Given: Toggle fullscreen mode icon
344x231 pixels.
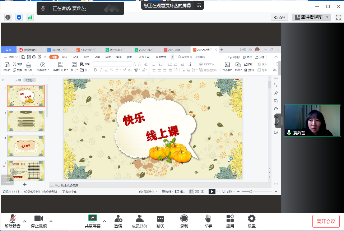Looking at the screenshot, I should pyautogui.click(x=338, y=17).
